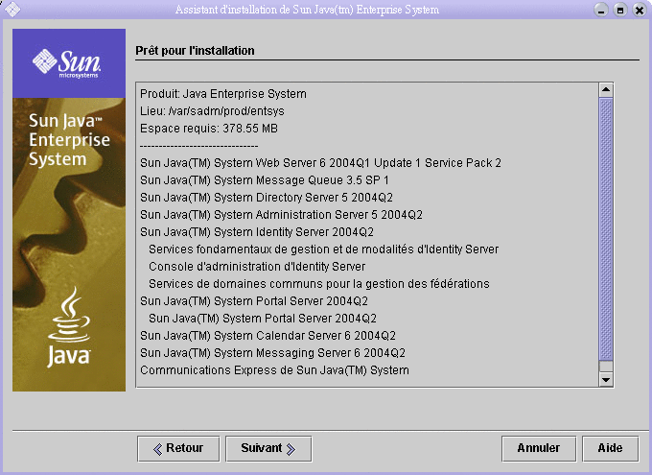Select 'Communications Express de Sun Java' line
Image resolution: width=652 pixels, height=475 pixels.
[274, 370]
